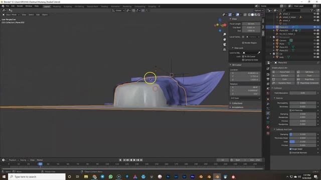Open the Object Mode dropdown

point(11,14)
